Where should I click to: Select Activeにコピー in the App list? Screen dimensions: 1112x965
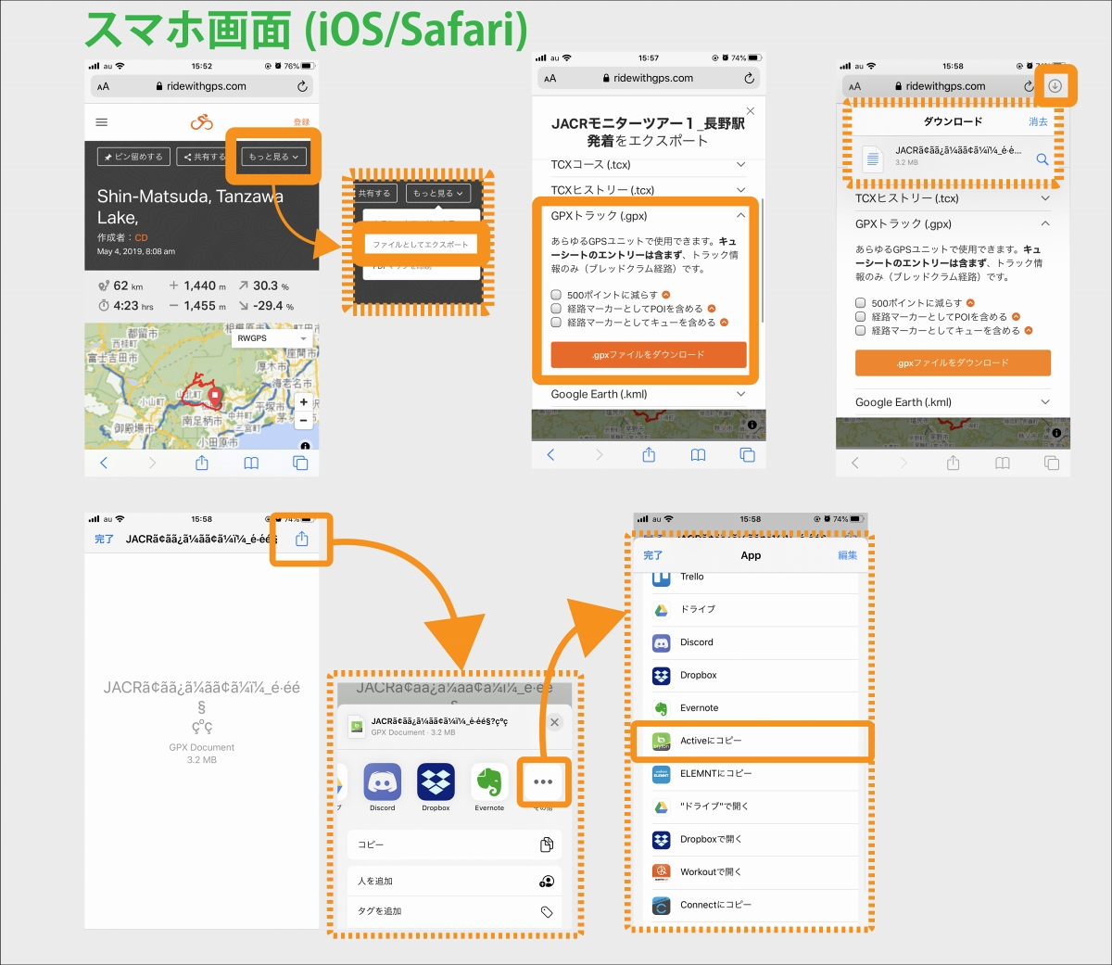[752, 741]
